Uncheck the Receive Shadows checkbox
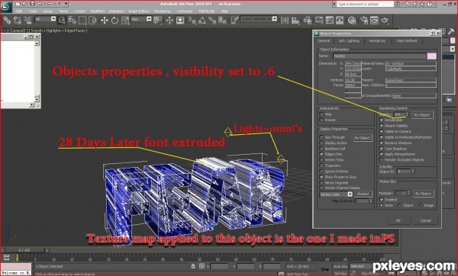Image resolution: width=458 pixels, height=276 pixels. pyautogui.click(x=382, y=143)
